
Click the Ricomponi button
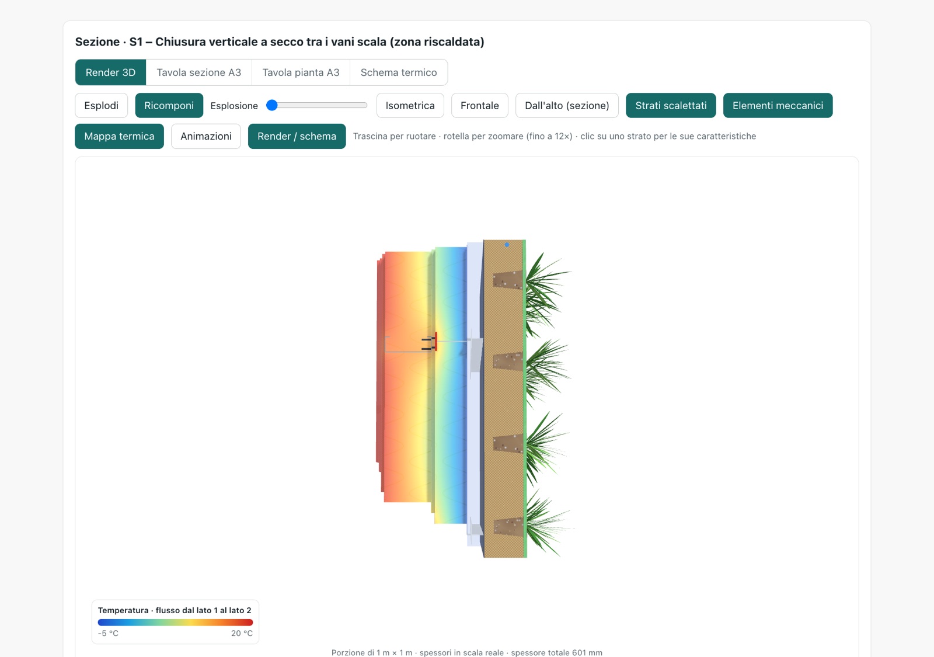(x=169, y=106)
